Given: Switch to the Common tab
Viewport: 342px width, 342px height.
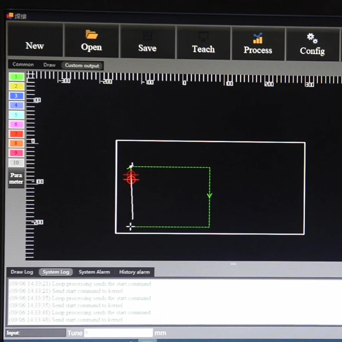Looking at the screenshot, I should [23, 65].
